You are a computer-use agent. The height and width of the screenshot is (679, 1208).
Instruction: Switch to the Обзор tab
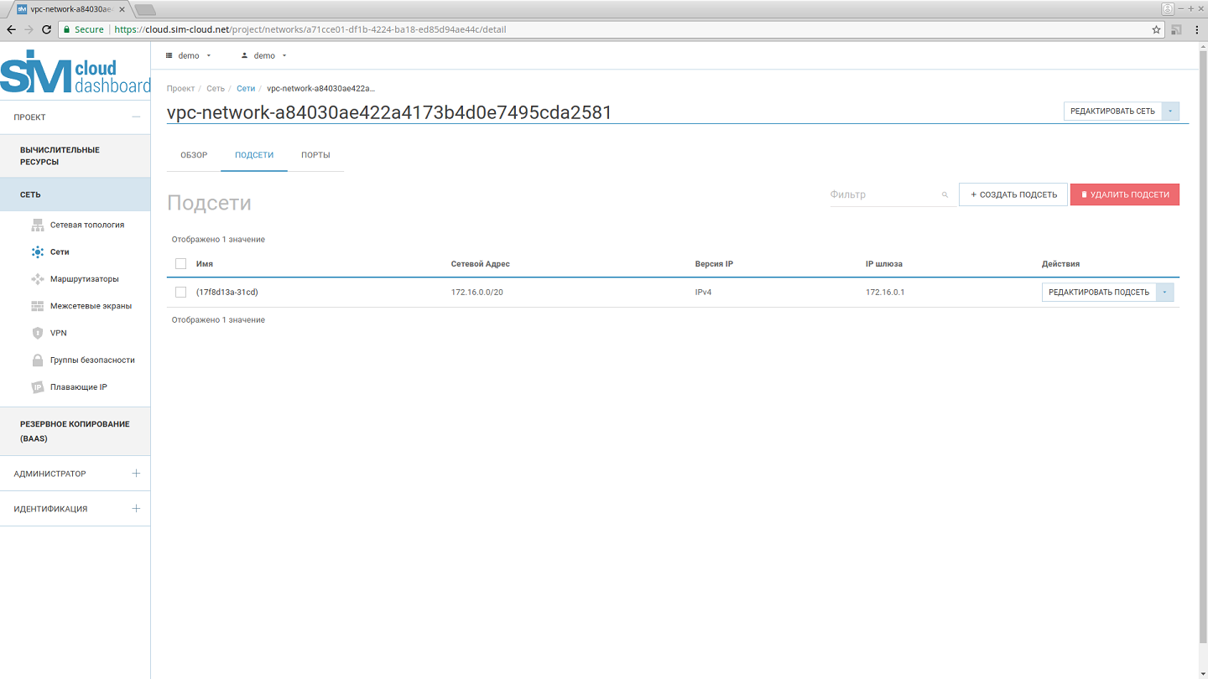coord(194,155)
